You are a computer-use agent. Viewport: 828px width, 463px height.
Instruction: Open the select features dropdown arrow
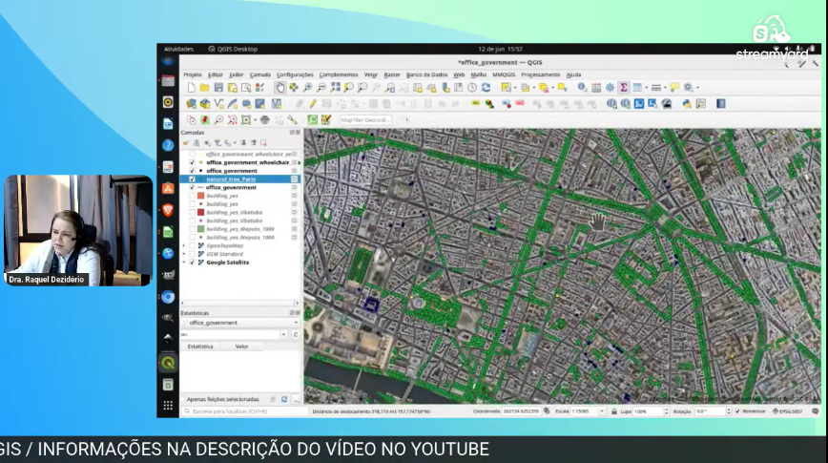pos(515,88)
